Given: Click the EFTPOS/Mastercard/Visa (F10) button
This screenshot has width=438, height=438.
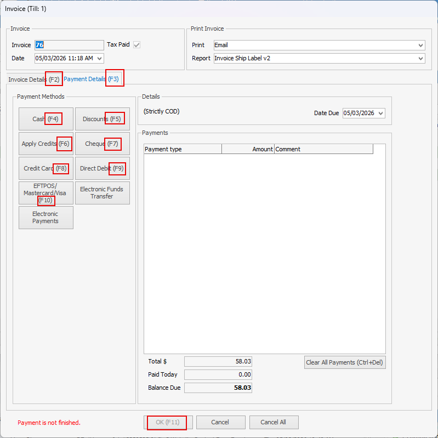Looking at the screenshot, I should pyautogui.click(x=46, y=193).
